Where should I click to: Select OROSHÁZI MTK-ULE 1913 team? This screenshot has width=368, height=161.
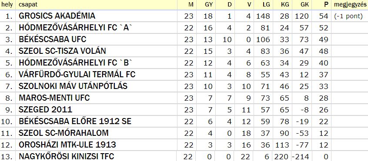pyautogui.click(x=67, y=145)
